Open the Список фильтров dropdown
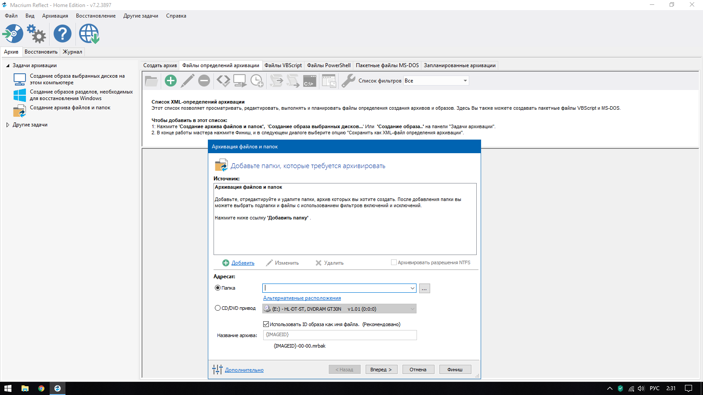 point(436,81)
